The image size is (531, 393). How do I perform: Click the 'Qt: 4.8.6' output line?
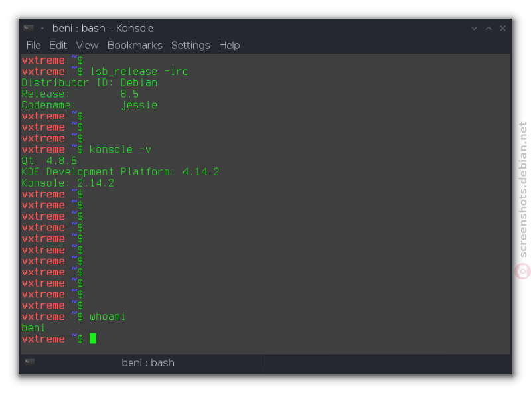tap(49, 161)
